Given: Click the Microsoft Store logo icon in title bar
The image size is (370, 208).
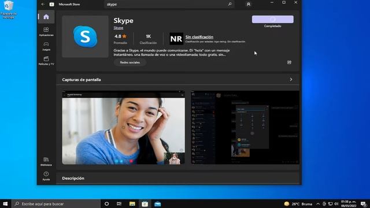Looking at the screenshot, I should click(x=51, y=4).
